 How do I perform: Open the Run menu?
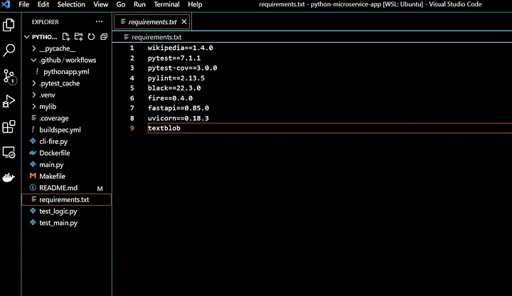pyautogui.click(x=139, y=4)
